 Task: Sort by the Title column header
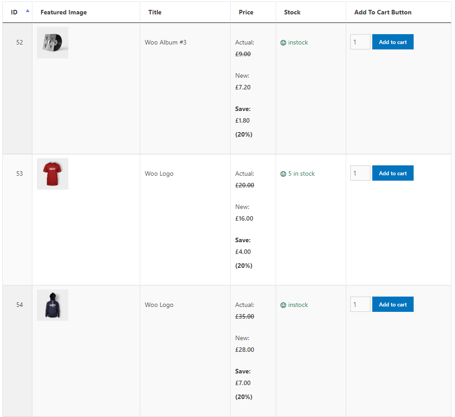tap(155, 12)
